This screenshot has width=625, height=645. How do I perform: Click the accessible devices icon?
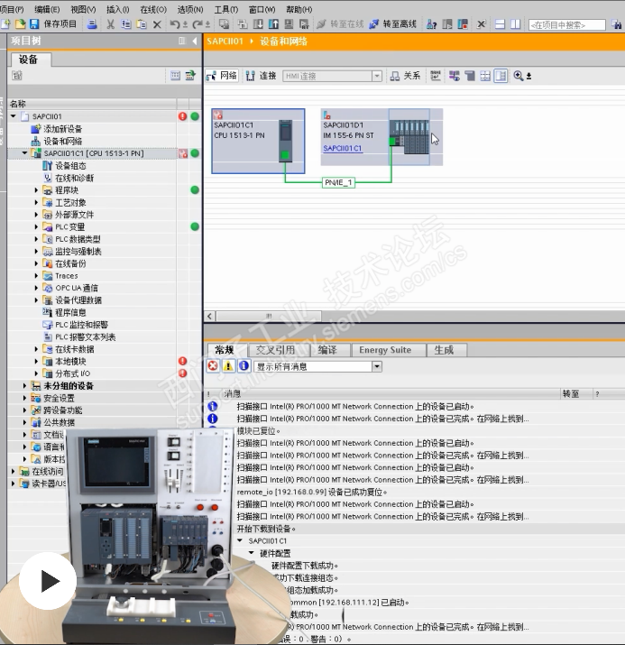[431, 24]
